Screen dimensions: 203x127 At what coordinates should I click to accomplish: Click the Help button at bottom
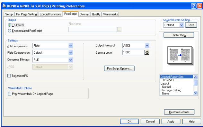192,122
